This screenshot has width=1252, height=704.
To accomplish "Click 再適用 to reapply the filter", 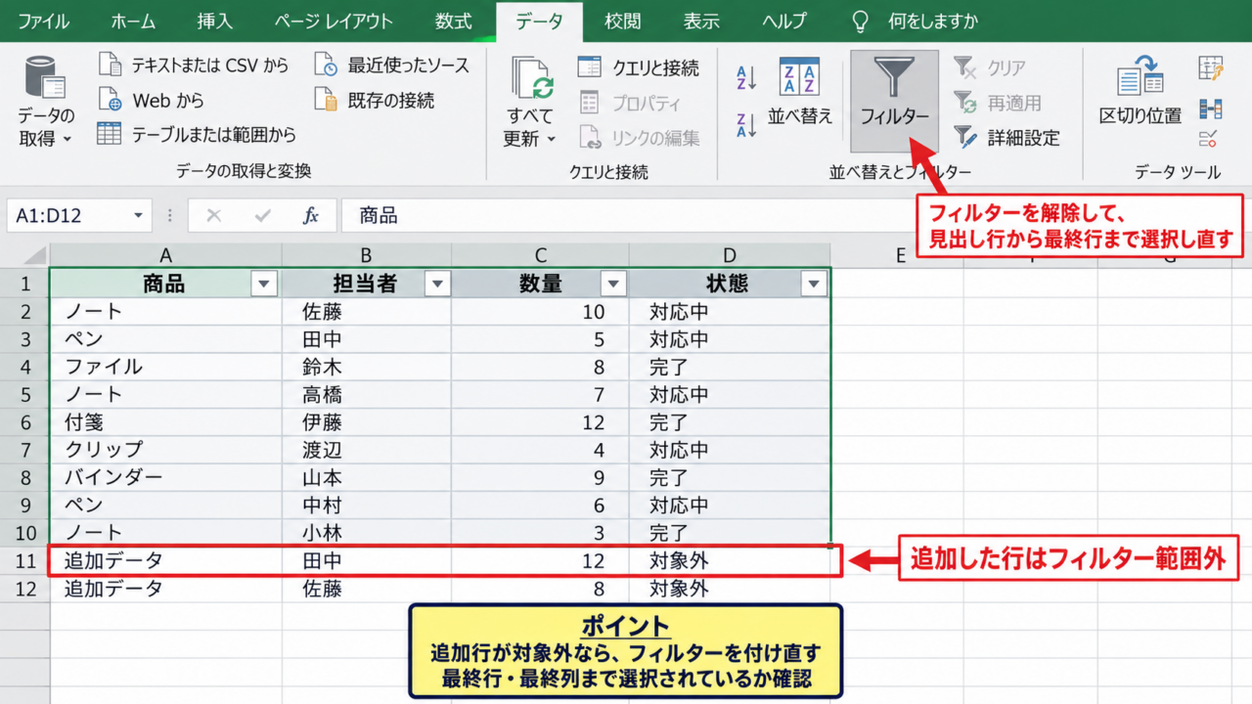I will (x=998, y=103).
